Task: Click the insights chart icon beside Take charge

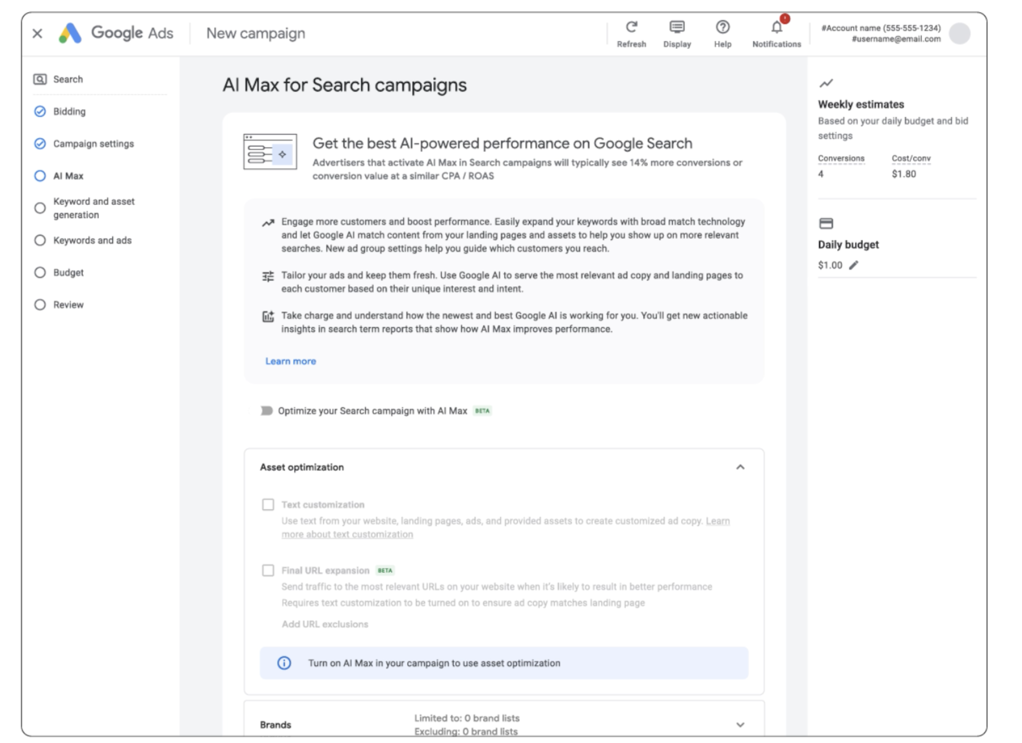Action: click(268, 316)
